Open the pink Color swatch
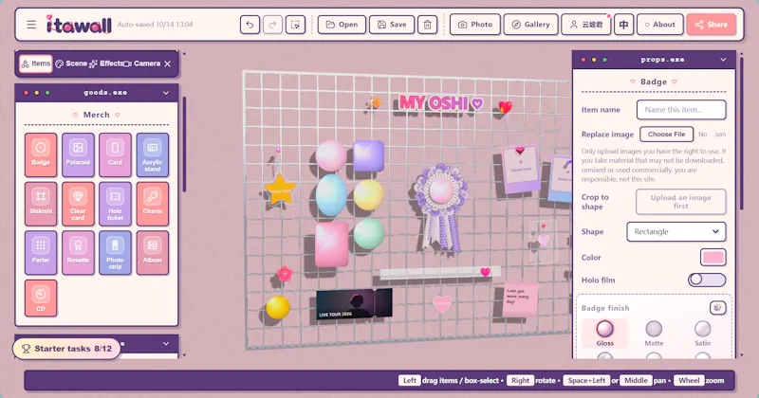The image size is (759, 398). click(x=713, y=257)
